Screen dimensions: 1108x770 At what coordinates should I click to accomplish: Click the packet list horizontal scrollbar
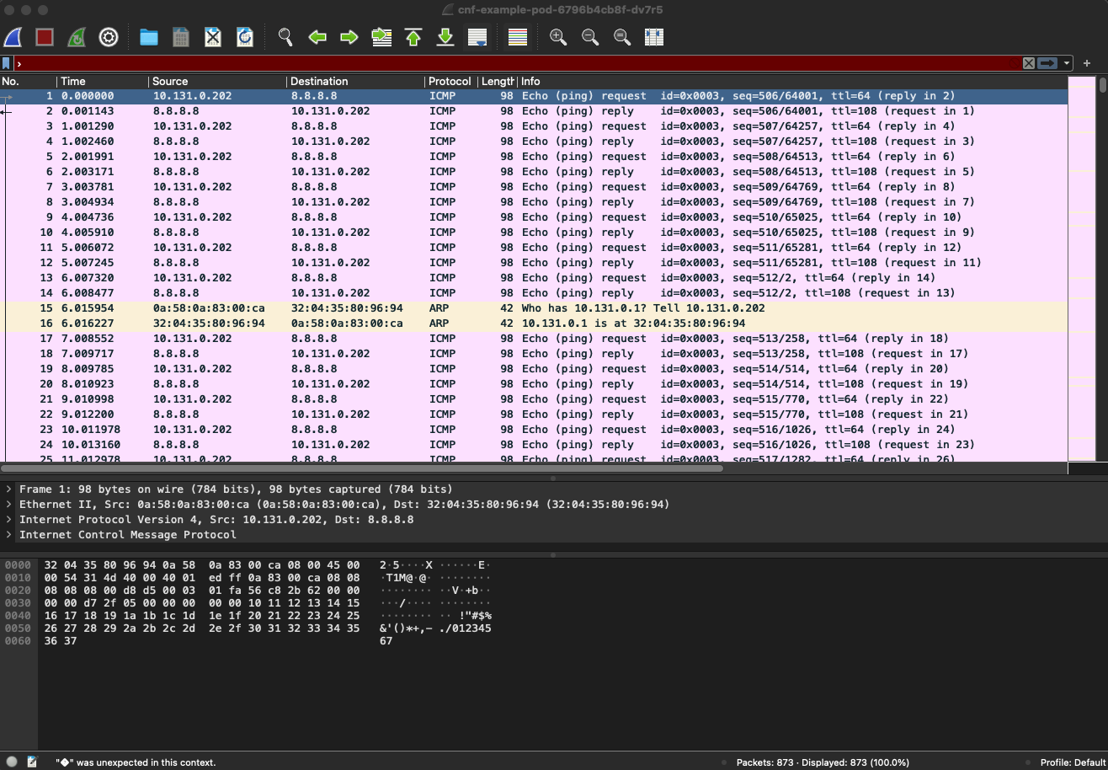362,468
